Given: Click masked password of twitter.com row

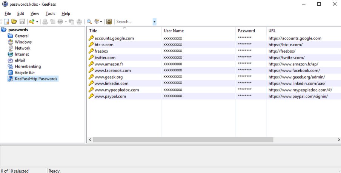Looking at the screenshot, I should tap(245, 58).
